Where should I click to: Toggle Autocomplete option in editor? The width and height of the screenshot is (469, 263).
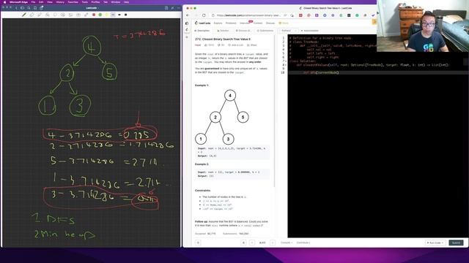pos(309,31)
